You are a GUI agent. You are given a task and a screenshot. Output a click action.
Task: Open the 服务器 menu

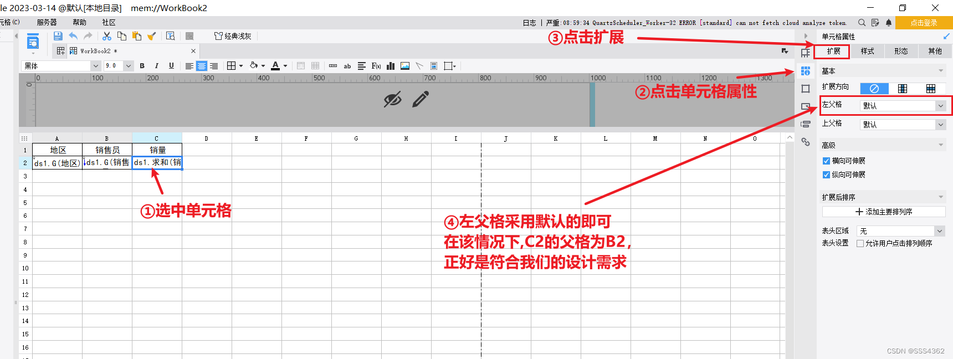click(x=47, y=23)
